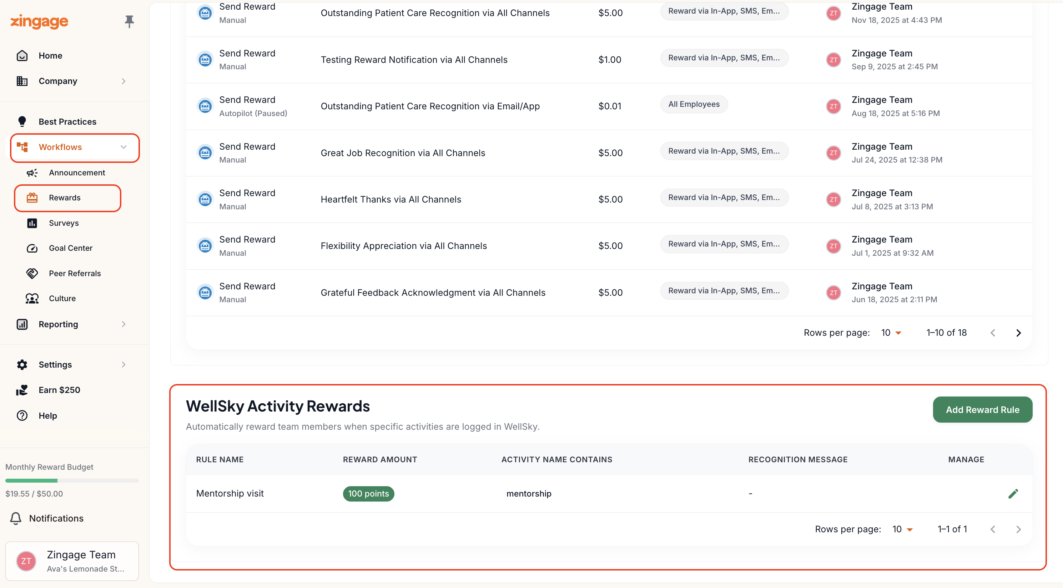Click reward icon for Heartfelt Thanks row
This screenshot has width=1063, height=588.
pyautogui.click(x=205, y=200)
